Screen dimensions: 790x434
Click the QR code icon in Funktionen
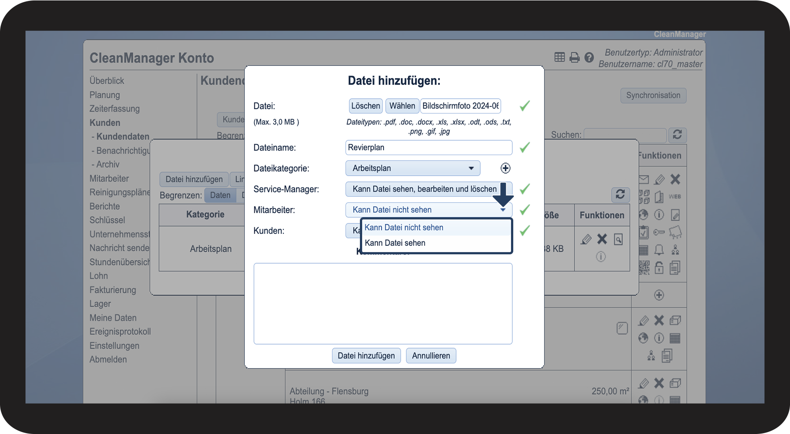tap(643, 267)
